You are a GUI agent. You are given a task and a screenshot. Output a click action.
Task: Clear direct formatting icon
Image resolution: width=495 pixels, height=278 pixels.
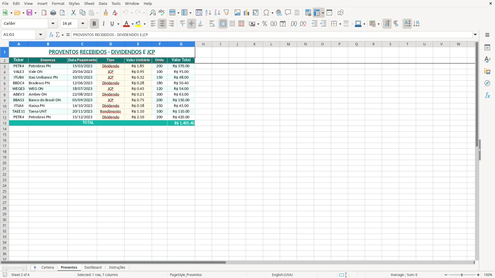[x=115, y=13]
